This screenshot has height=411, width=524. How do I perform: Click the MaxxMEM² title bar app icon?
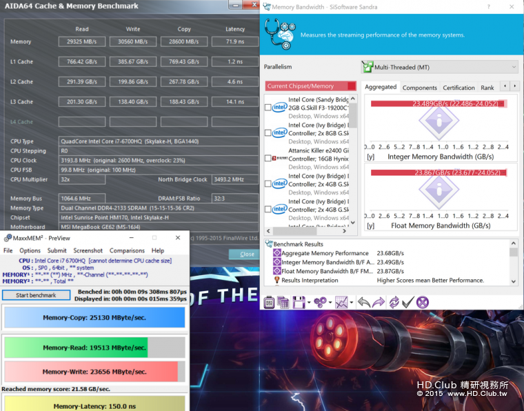coord(8,238)
